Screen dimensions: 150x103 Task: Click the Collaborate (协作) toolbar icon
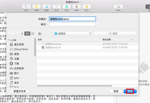click(x=118, y=7)
